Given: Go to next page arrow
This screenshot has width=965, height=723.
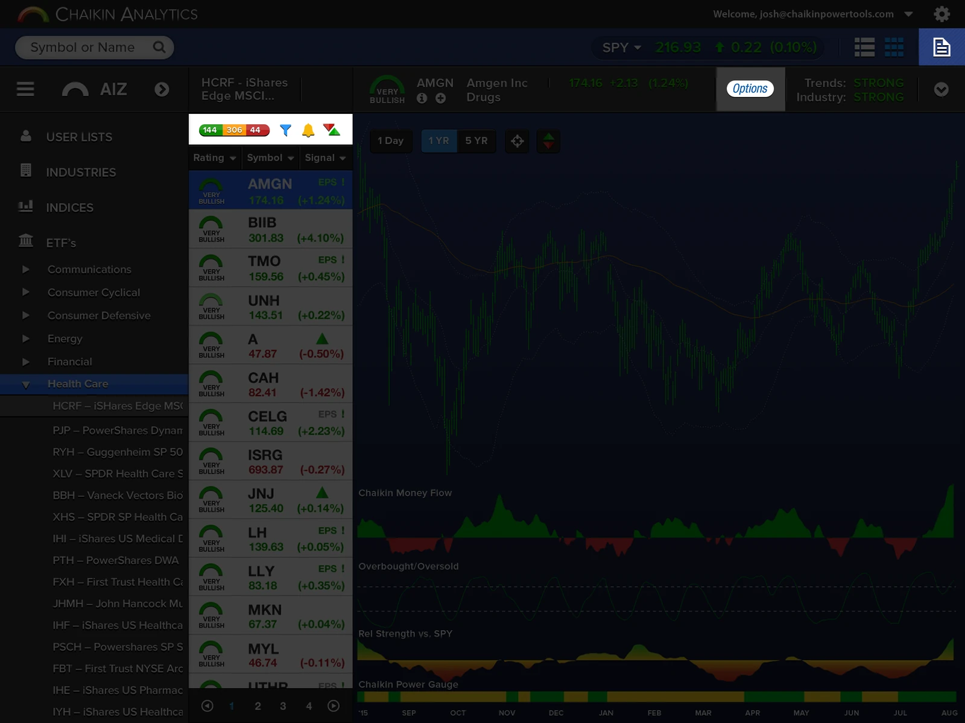Looking at the screenshot, I should [x=334, y=706].
